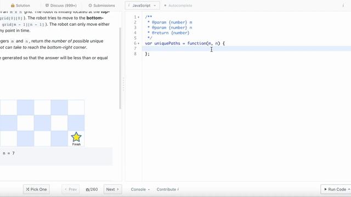
Task: Go to the Next problem
Action: (112, 189)
